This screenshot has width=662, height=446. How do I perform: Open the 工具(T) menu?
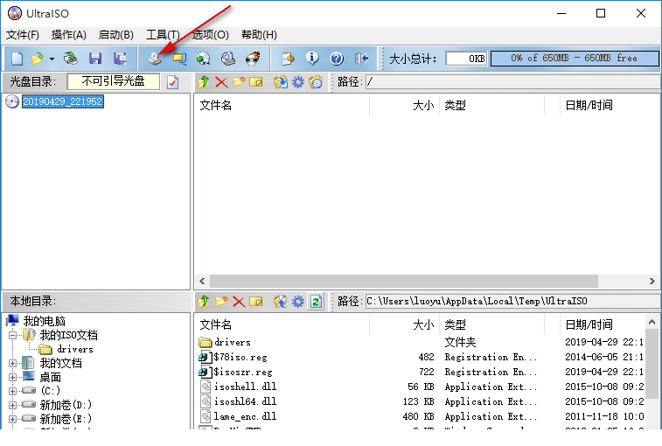[x=163, y=35]
